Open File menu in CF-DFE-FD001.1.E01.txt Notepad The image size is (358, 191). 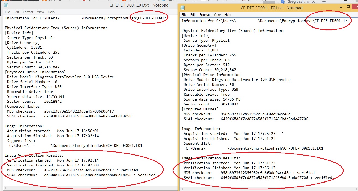point(184,15)
